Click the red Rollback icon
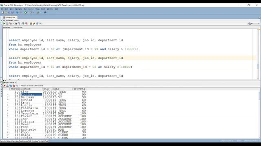This screenshot has width=261, height=146. [26, 24]
